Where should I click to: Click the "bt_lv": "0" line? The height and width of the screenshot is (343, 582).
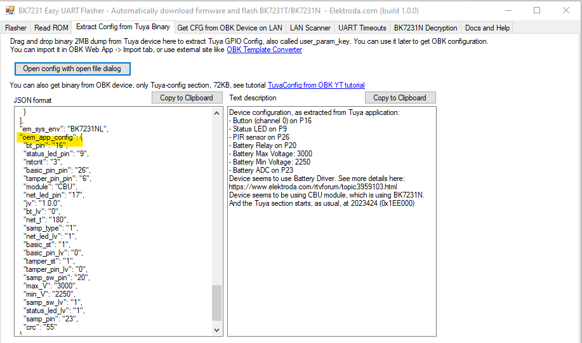coord(42,212)
